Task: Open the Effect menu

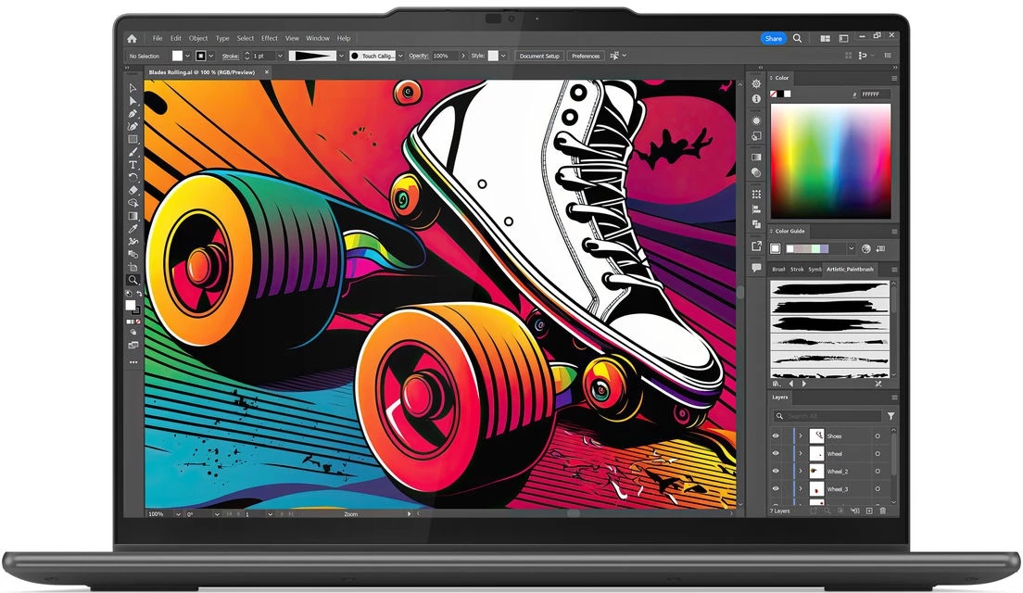Action: [270, 39]
